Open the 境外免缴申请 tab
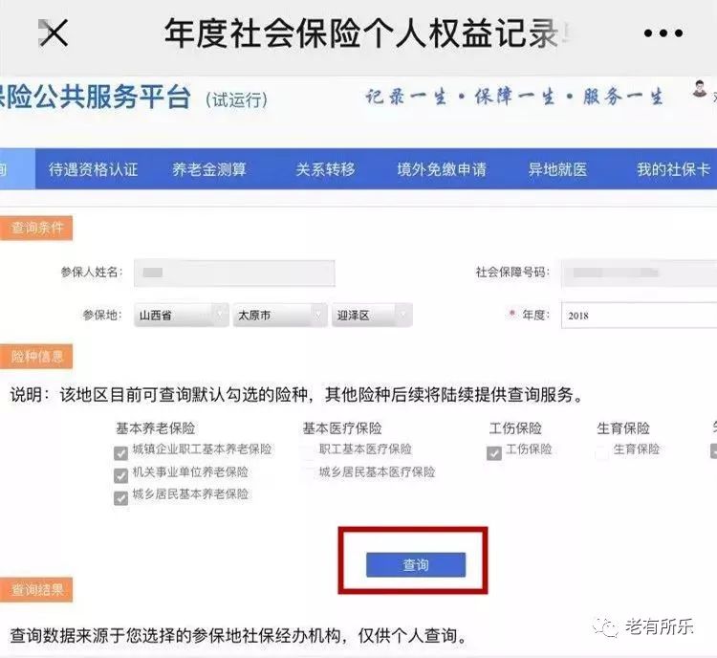717x658 pixels. pos(442,169)
